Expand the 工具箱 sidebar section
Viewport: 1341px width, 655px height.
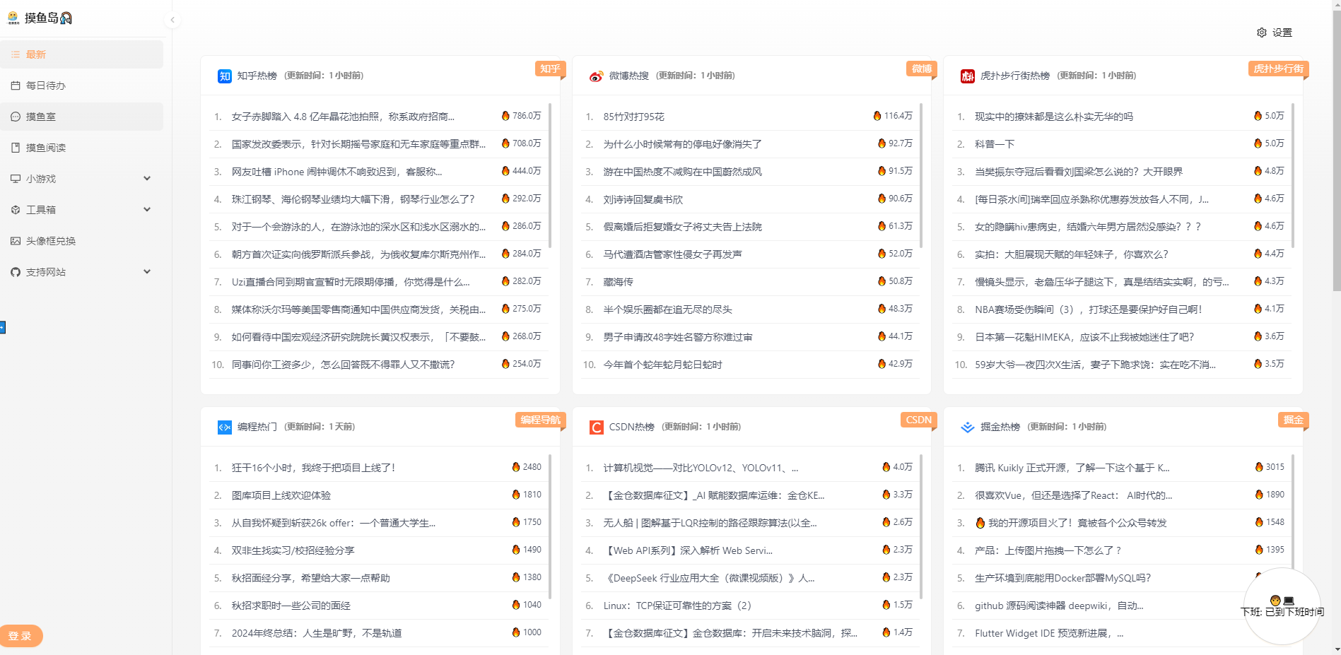pyautogui.click(x=146, y=209)
